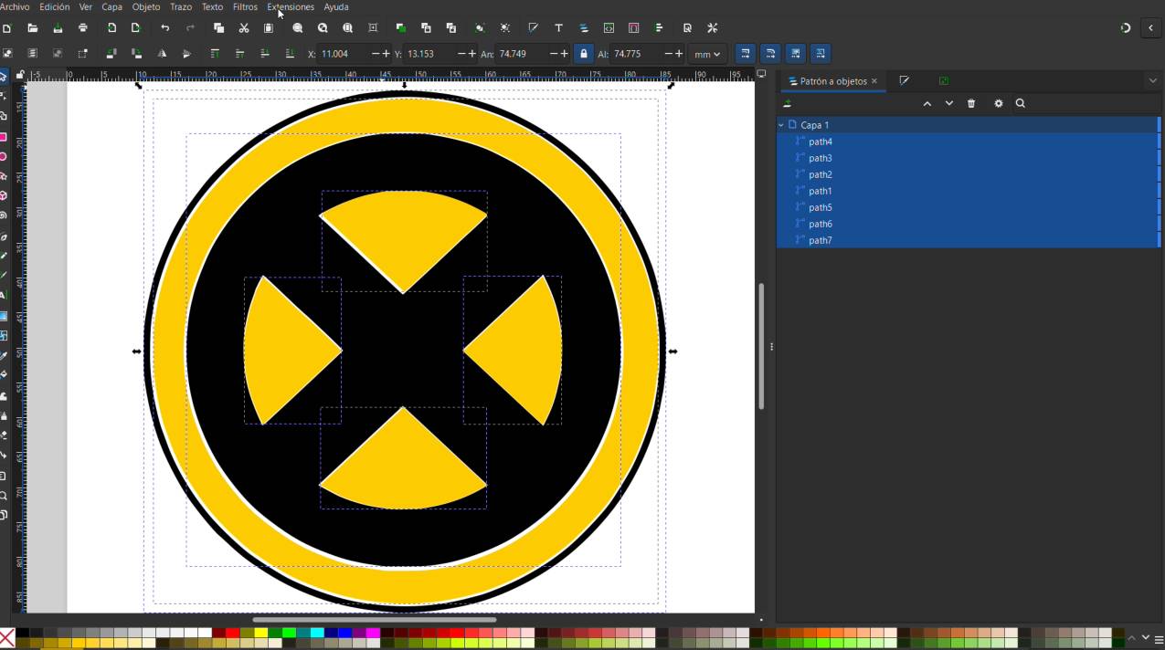Expand snapping options arrow

[1150, 28]
